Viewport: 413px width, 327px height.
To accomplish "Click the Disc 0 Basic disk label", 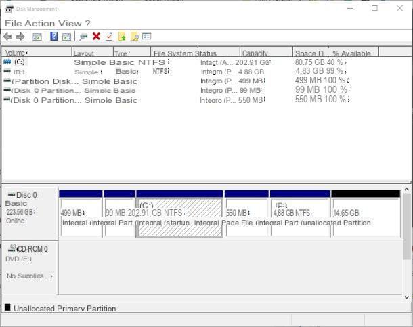I will click(x=30, y=213).
